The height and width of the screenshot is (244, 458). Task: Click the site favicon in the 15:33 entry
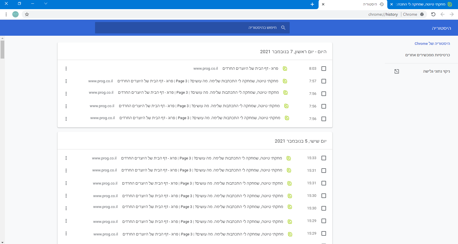(289, 158)
